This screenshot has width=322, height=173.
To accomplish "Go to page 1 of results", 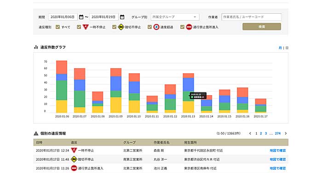I will coord(256,133).
